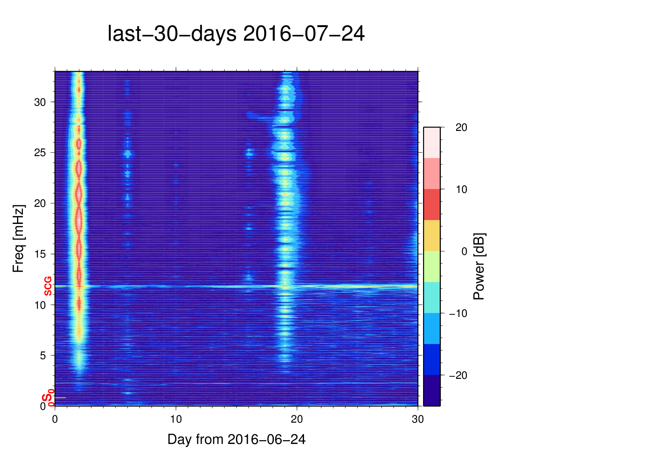Viewport: 653px width, 461px height.
Task: Click the Day from 2016-06-24 axis label
Action: point(236,440)
